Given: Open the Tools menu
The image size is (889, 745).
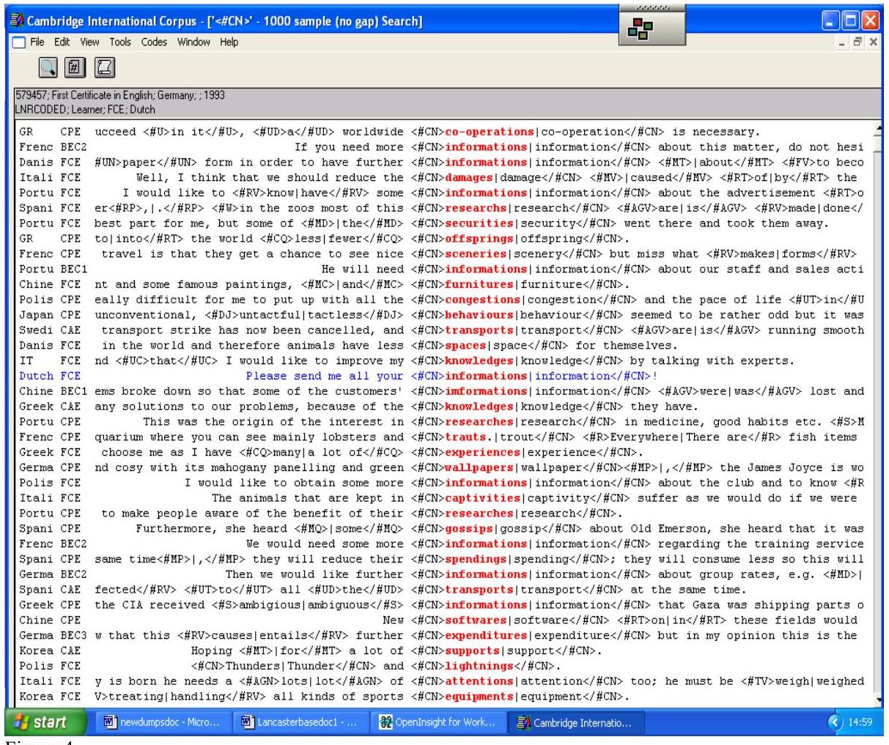Looking at the screenshot, I should [120, 42].
